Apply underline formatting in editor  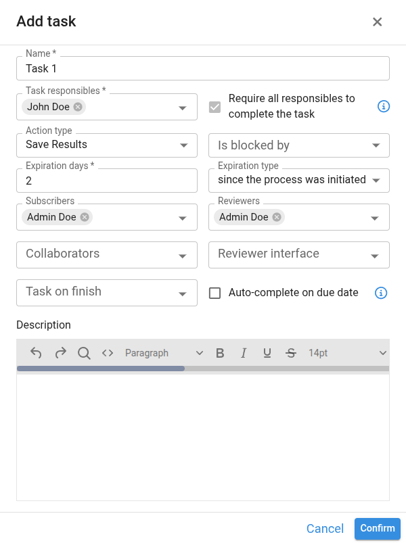[267, 353]
